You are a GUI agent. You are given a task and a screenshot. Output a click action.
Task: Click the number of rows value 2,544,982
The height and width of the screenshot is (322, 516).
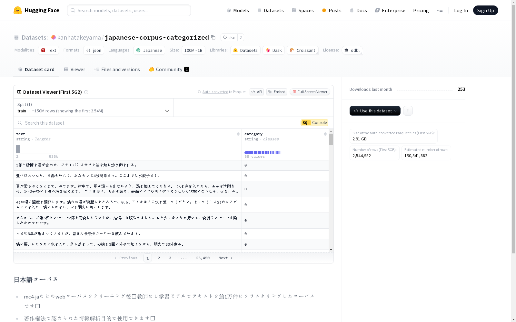[362, 156]
